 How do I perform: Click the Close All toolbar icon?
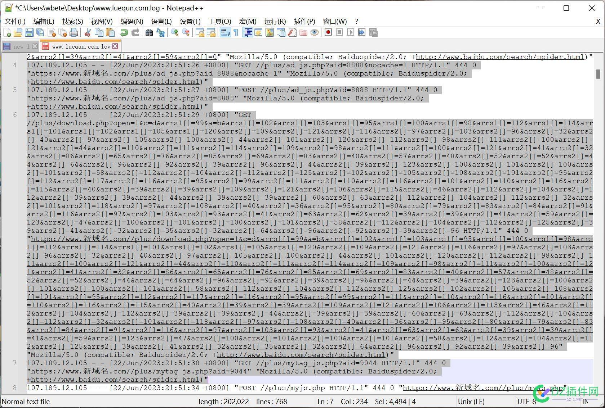63,33
